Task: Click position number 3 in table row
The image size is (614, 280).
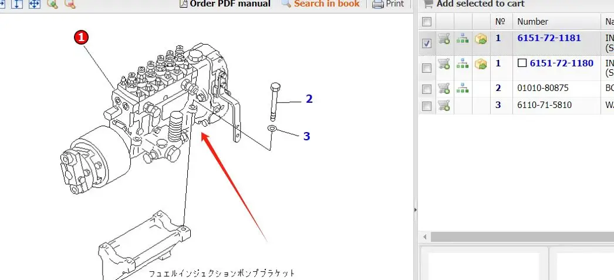Action: point(498,104)
